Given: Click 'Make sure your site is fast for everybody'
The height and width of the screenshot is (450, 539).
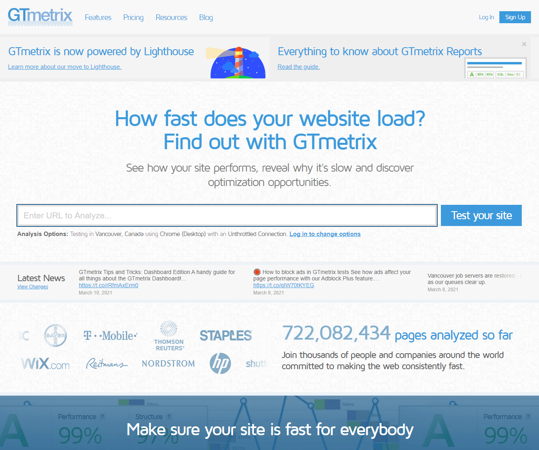Looking at the screenshot, I should [270, 430].
